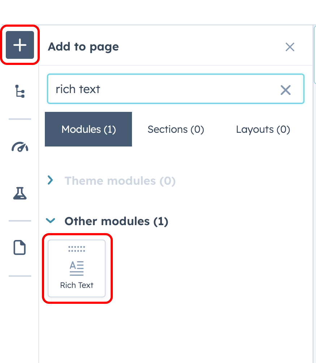Viewport: 316px width, 363px height.
Task: Click the Rich Text module's text icon
Action: point(77,268)
